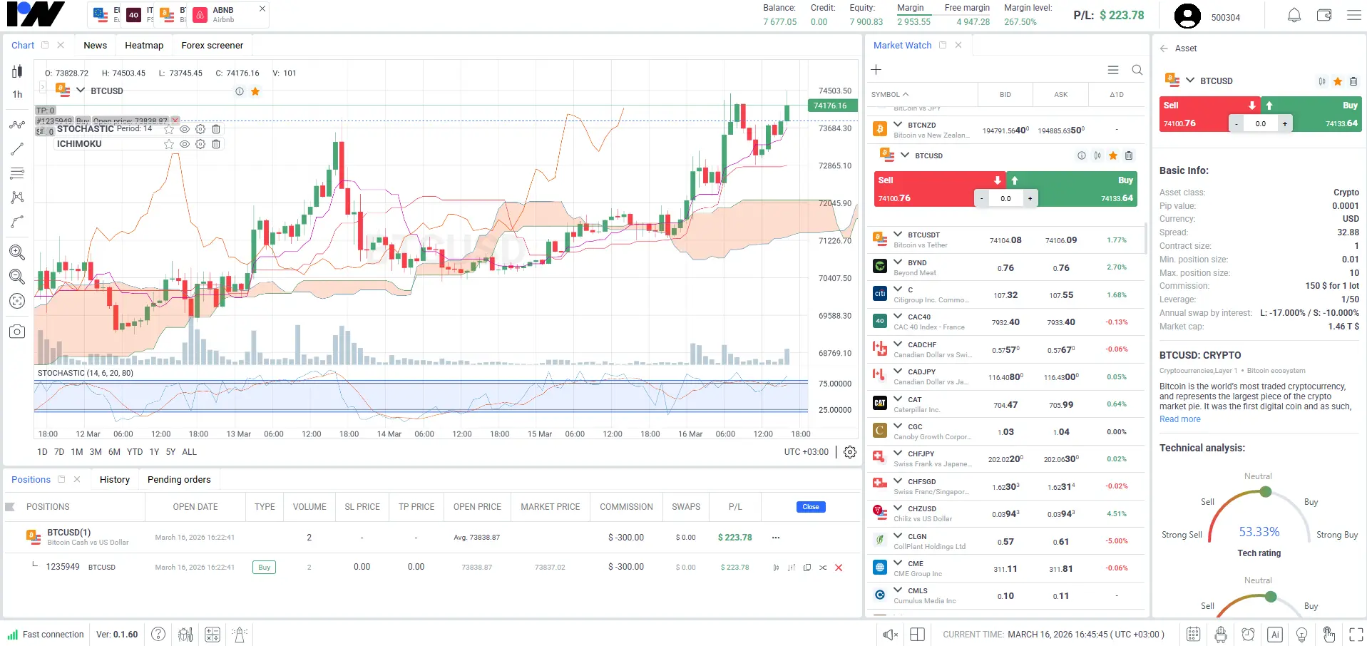Search symbols in Market Watch
The image size is (1367, 646).
coord(1137,70)
